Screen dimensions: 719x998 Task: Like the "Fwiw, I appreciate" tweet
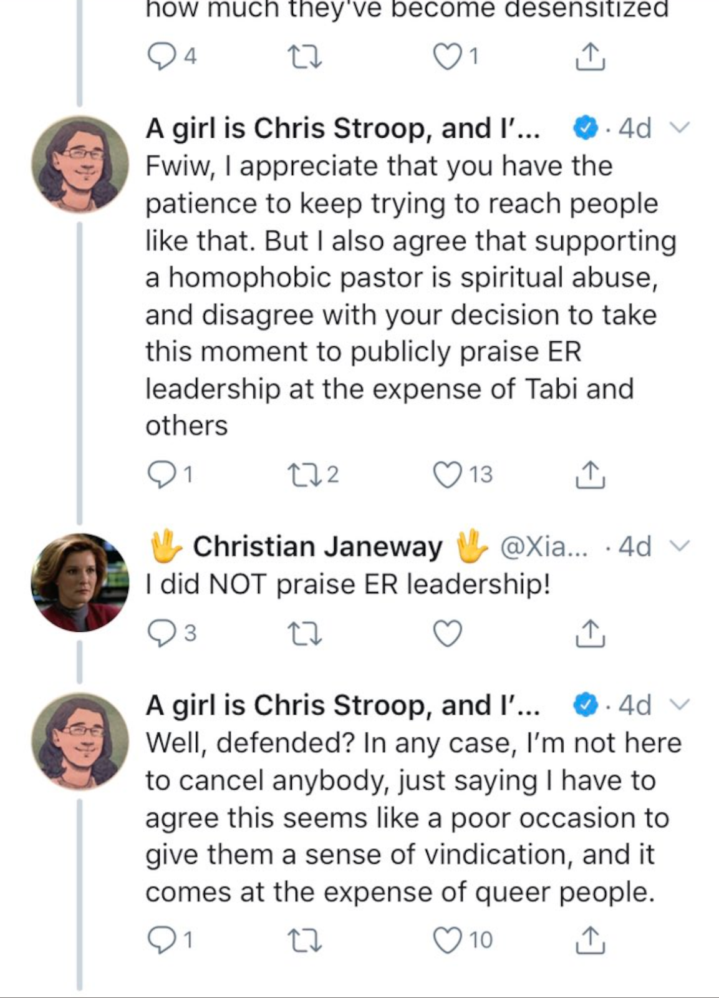point(448,475)
